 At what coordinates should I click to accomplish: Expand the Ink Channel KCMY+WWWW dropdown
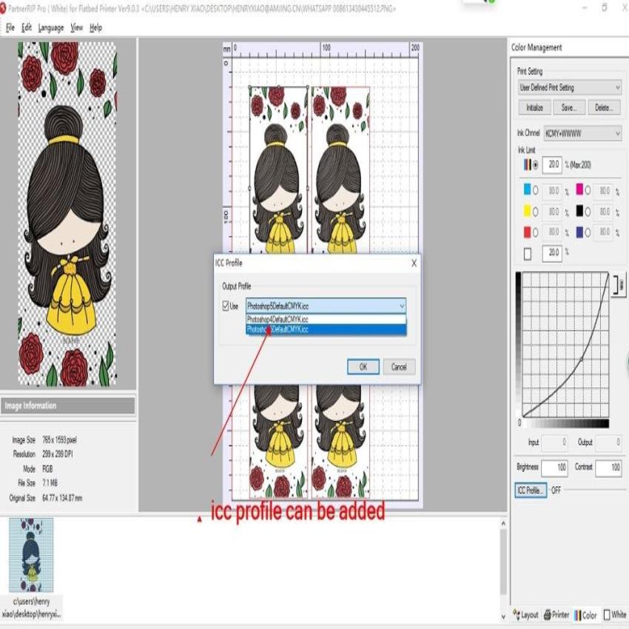point(619,132)
